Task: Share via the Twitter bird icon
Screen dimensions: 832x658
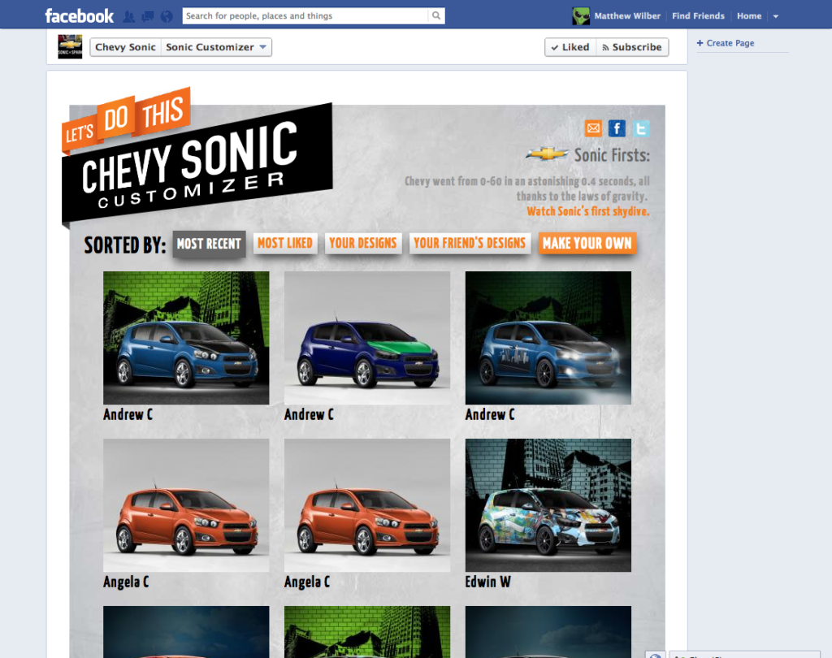Action: (641, 128)
